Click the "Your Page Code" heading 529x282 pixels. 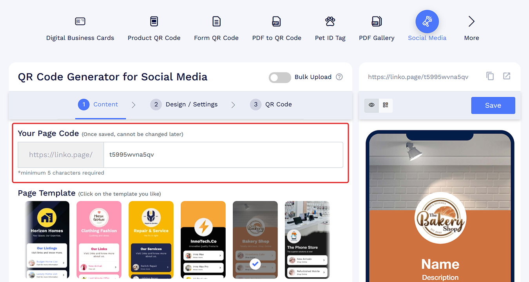[49, 133]
